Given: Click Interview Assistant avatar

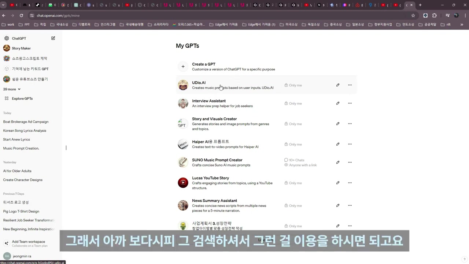Looking at the screenshot, I should click(183, 103).
